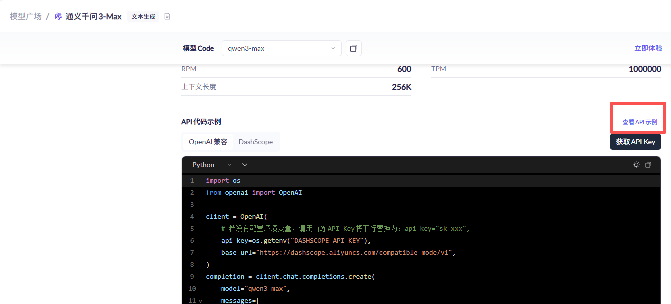
Task: Click the TPM value 1000000
Action: 645,69
